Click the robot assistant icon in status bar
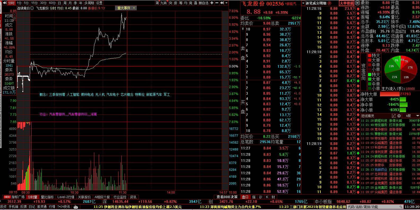Screen dimensions: 420x210 pos(76,207)
